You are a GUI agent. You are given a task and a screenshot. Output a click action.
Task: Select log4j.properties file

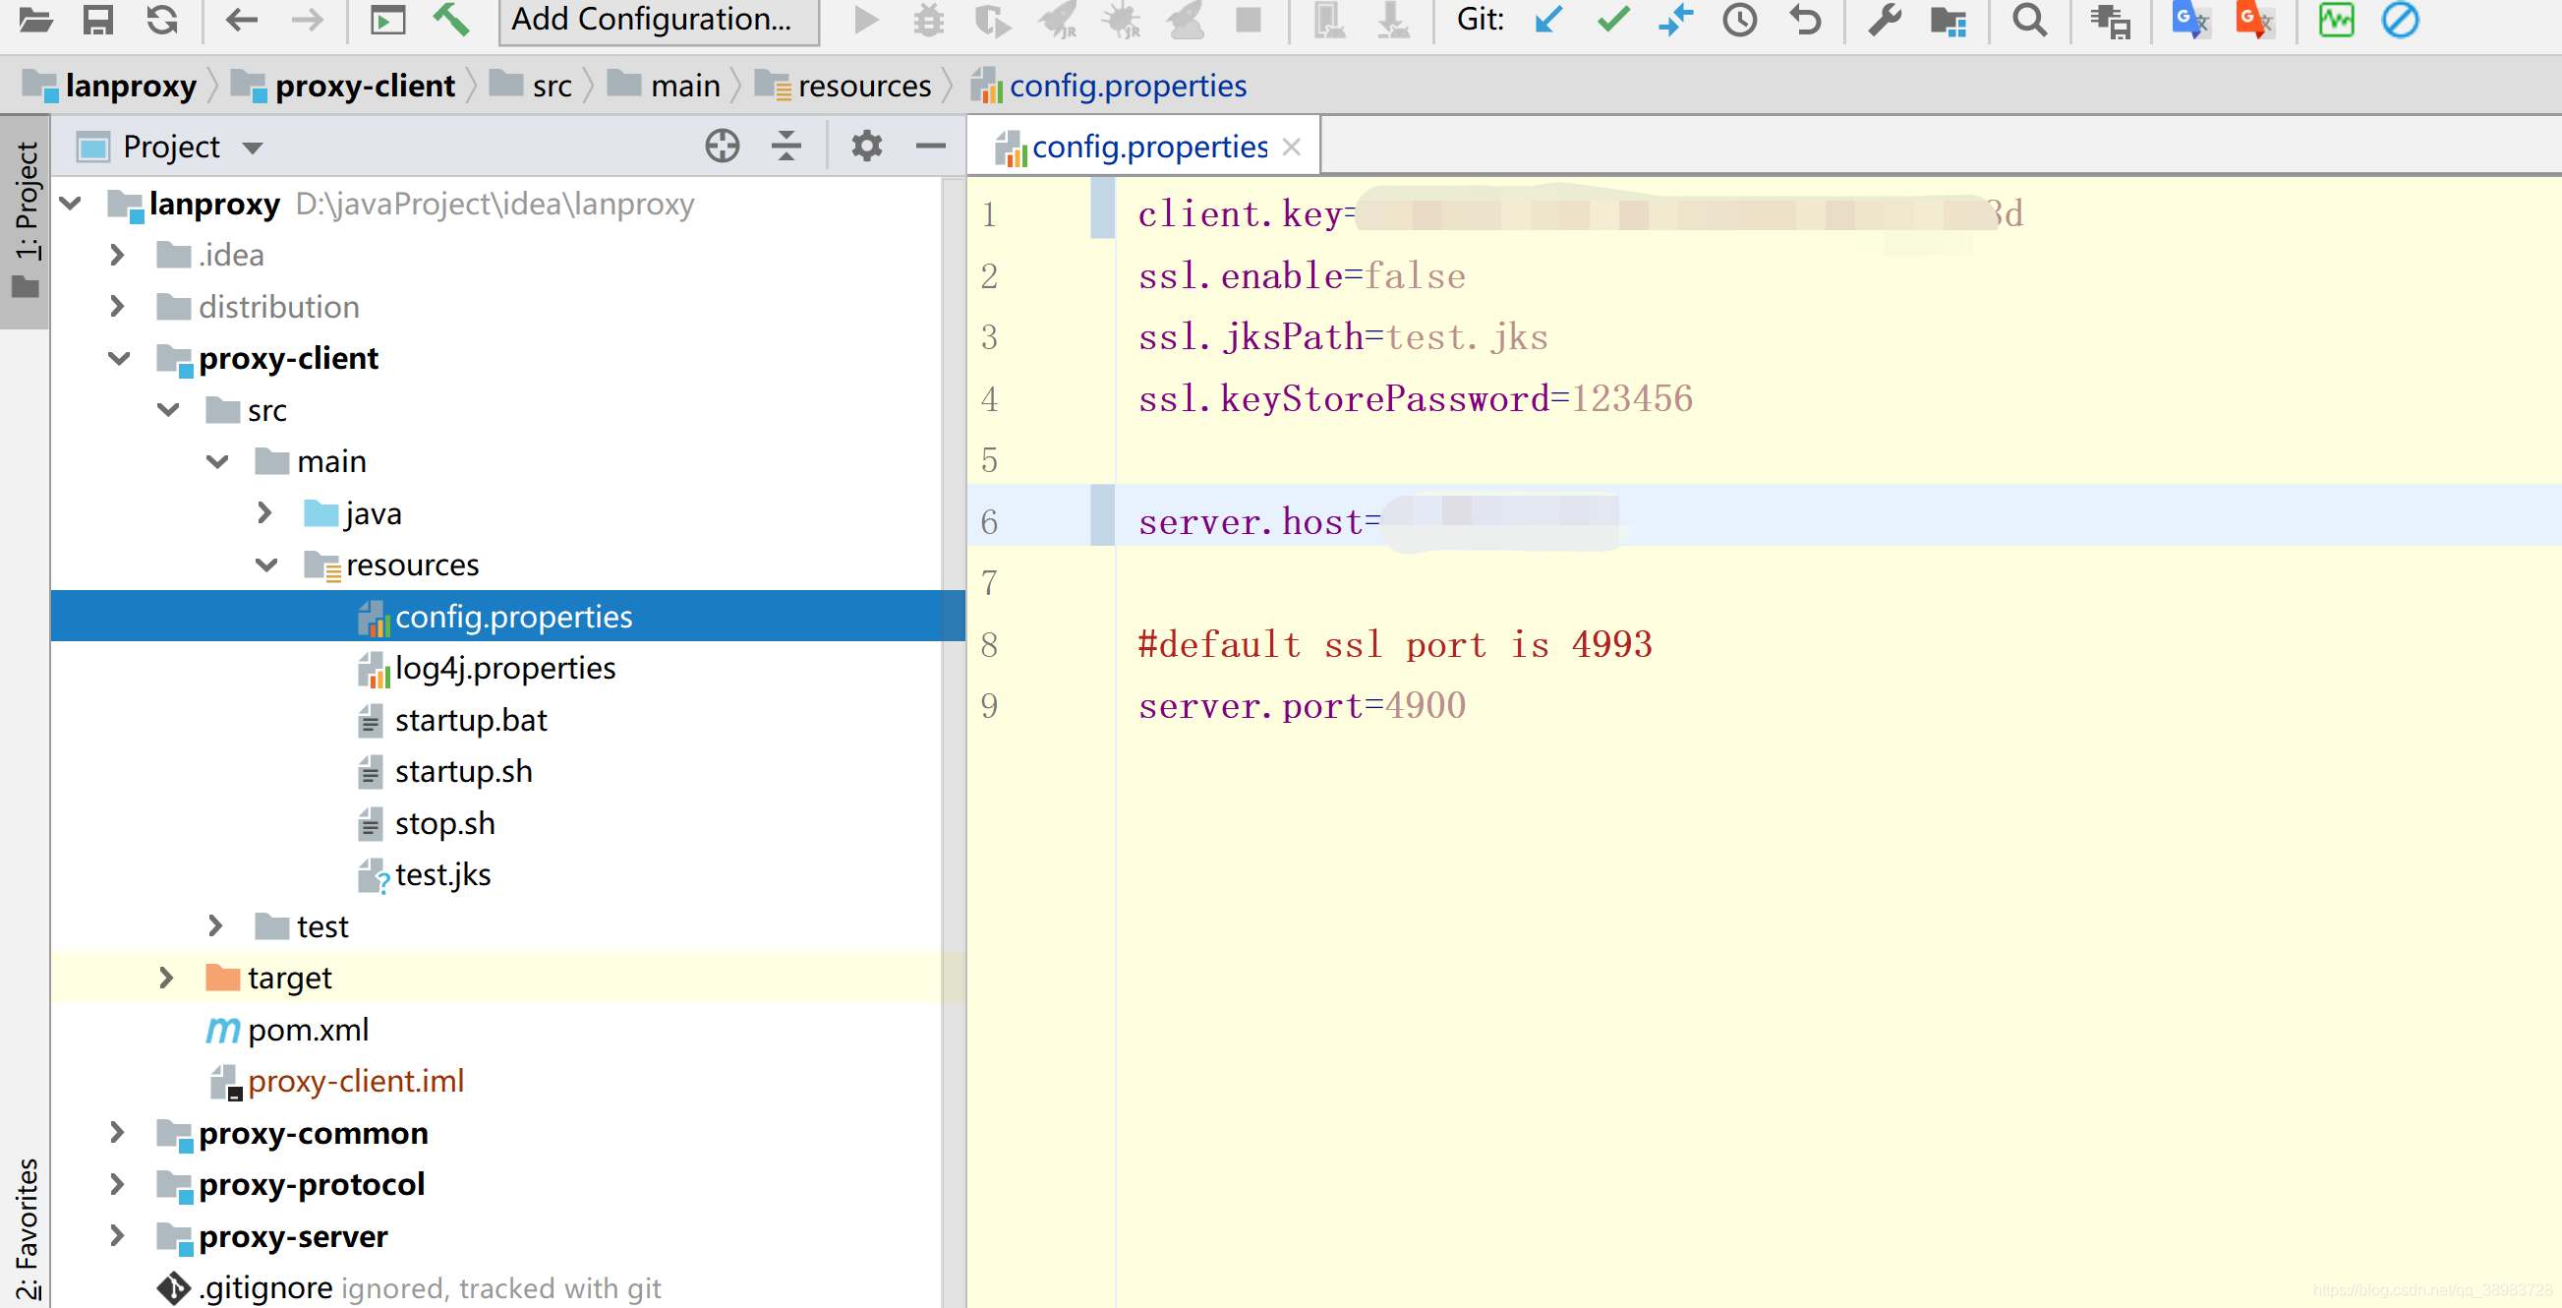pos(505,669)
